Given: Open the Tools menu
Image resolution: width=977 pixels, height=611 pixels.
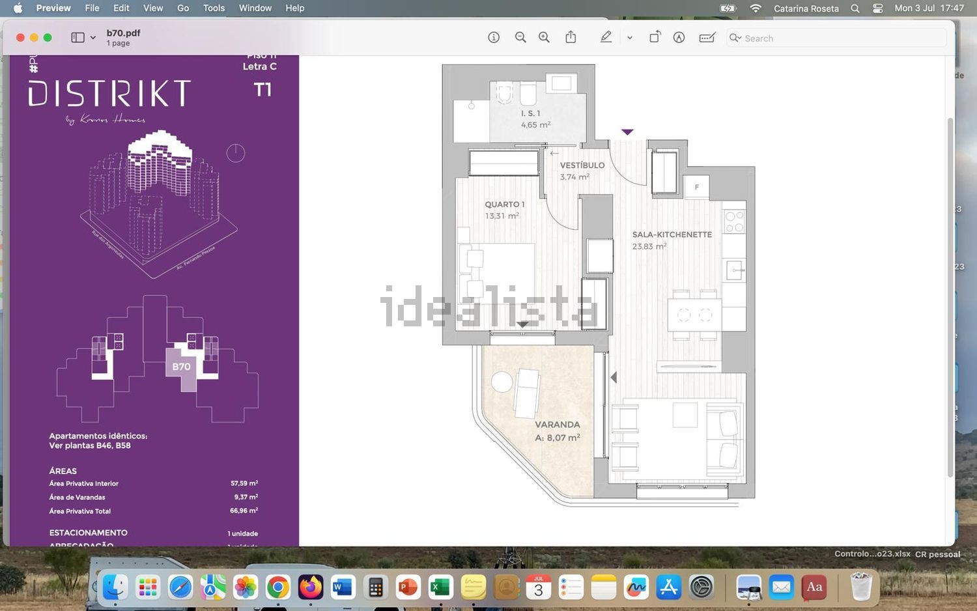Looking at the screenshot, I should click(x=214, y=8).
